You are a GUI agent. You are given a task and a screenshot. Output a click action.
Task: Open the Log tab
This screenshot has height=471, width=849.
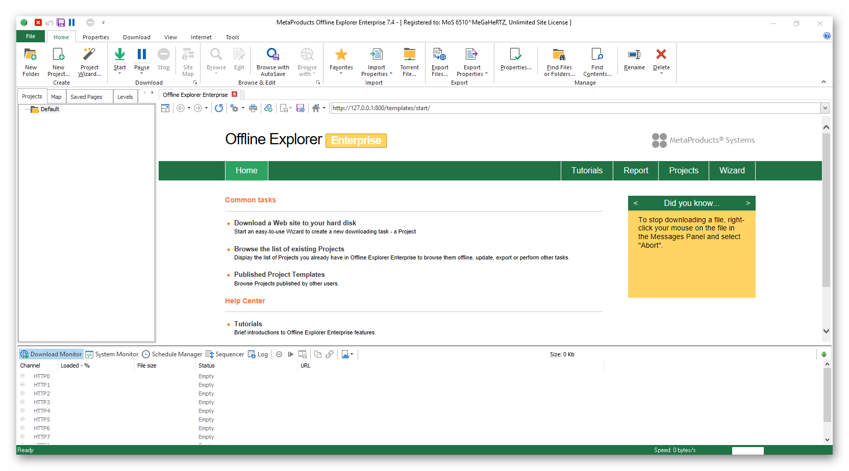click(258, 354)
